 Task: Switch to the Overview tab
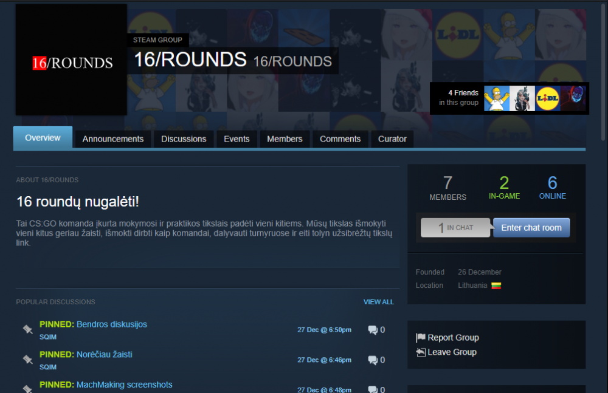pyautogui.click(x=43, y=138)
